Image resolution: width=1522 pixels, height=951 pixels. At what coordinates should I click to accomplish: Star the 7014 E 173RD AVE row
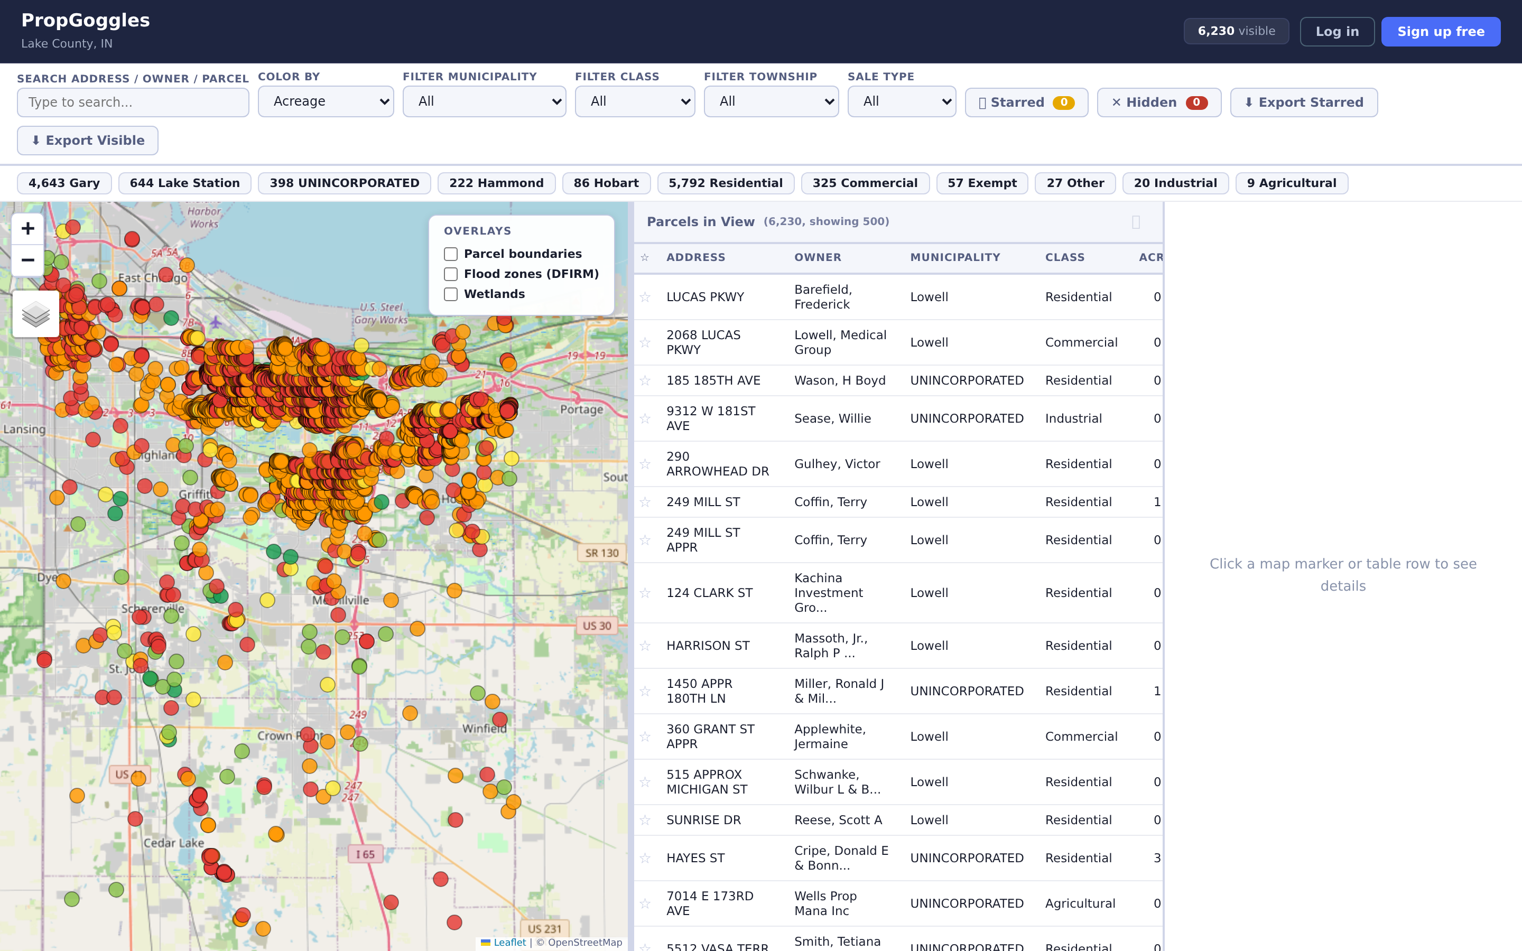(x=645, y=903)
